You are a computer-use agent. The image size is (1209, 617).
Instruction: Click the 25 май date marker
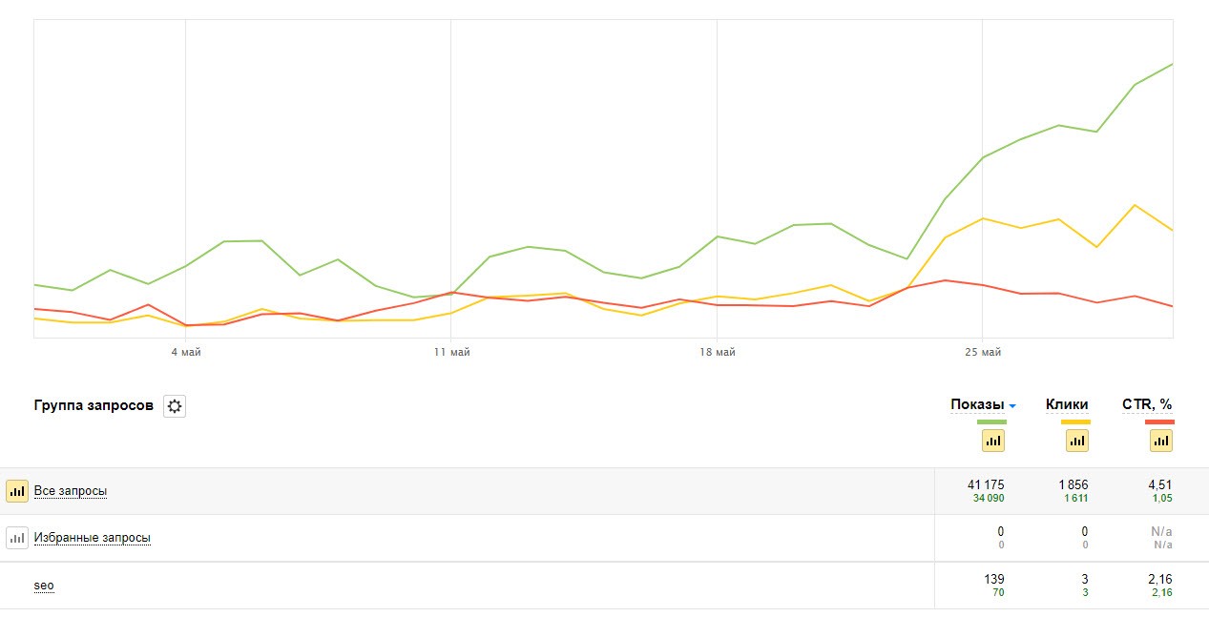click(x=983, y=353)
